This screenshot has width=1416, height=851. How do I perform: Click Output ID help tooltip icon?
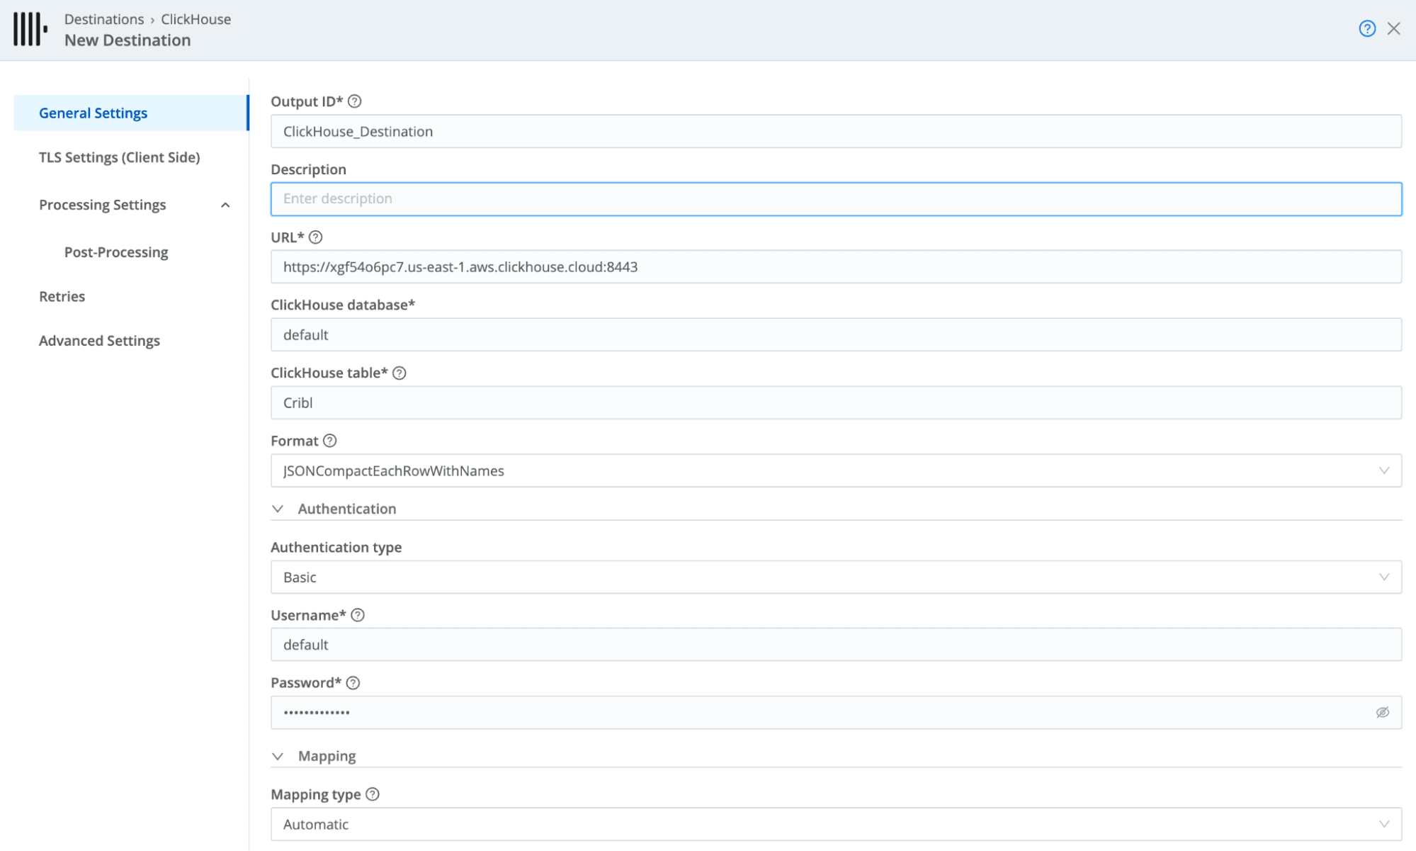pyautogui.click(x=355, y=101)
